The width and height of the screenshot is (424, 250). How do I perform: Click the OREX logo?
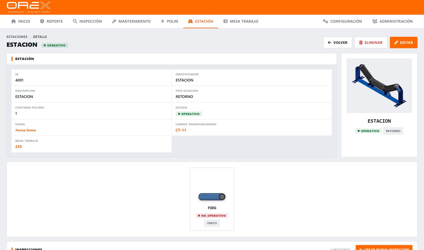[28, 7]
